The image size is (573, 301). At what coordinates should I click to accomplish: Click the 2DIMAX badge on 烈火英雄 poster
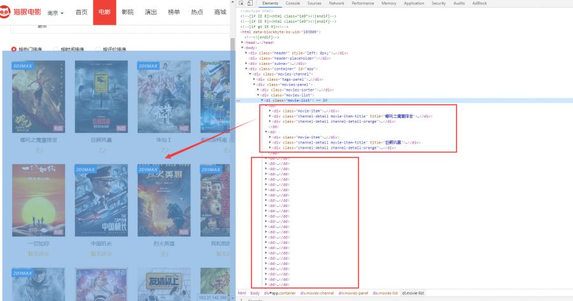click(x=148, y=170)
